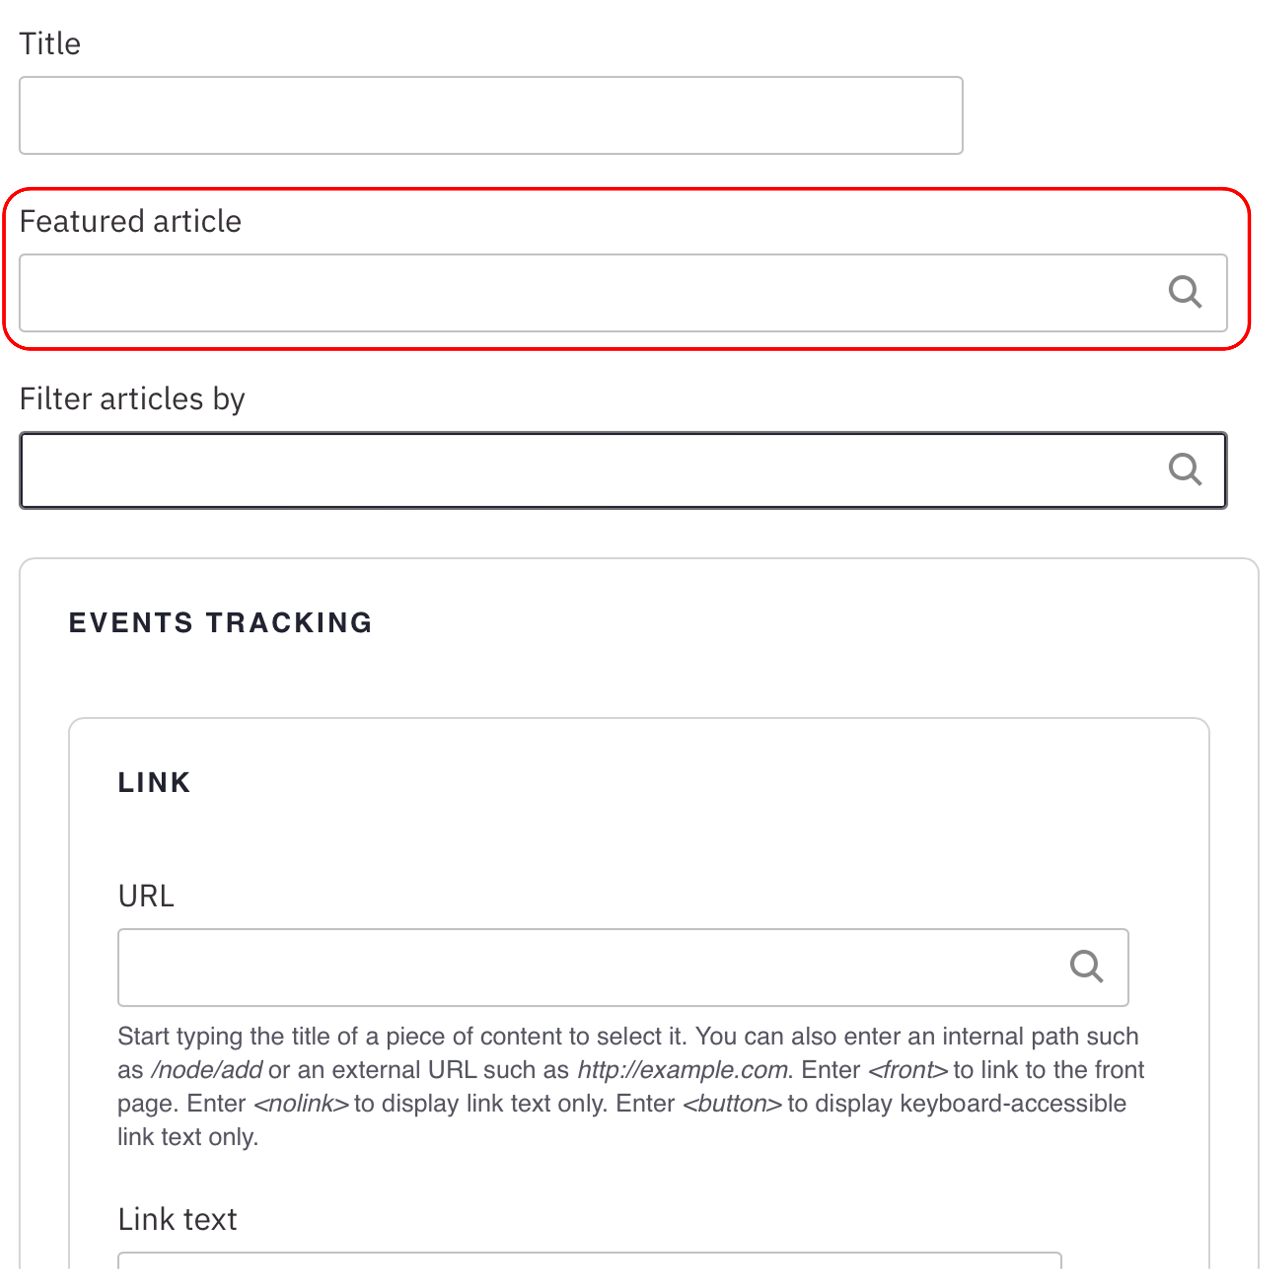Click the search icon in Featured article field

1184,292
